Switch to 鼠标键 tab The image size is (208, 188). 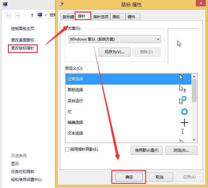pos(68,17)
